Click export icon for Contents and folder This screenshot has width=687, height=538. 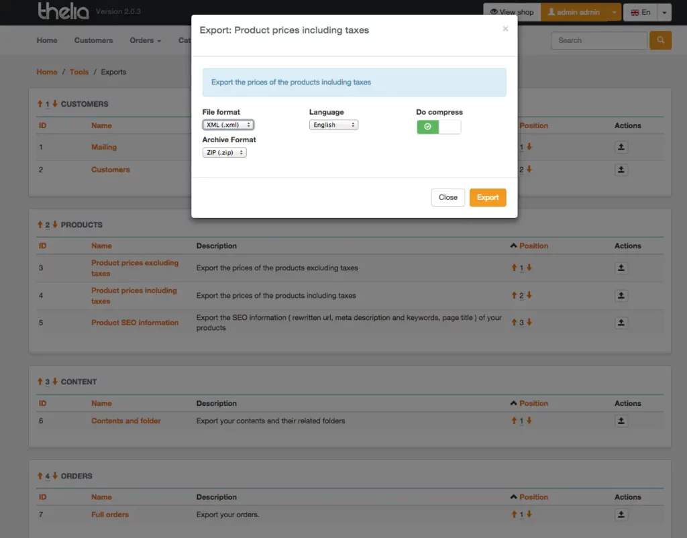point(621,421)
